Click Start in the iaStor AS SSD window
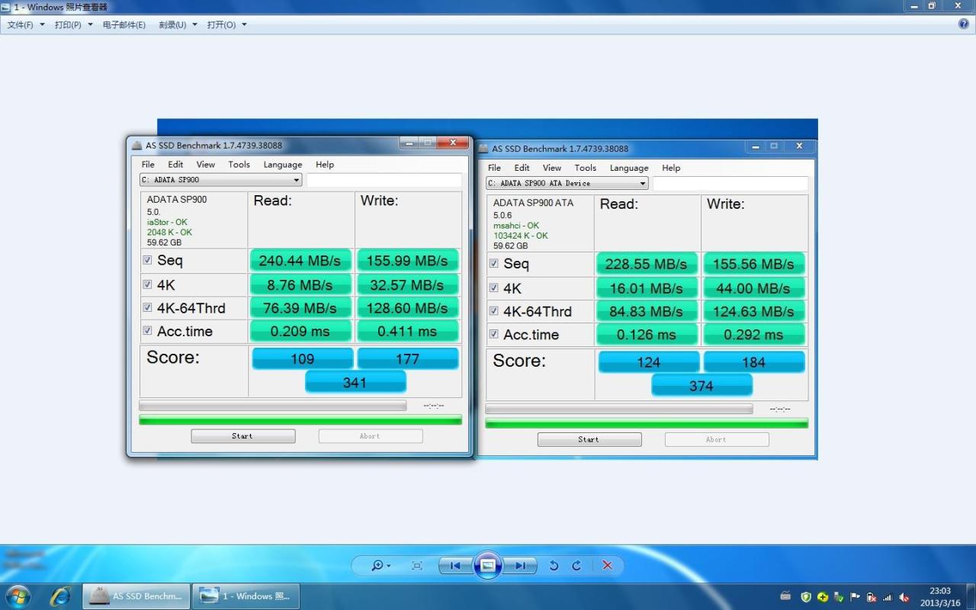The width and height of the screenshot is (976, 610). tap(243, 436)
